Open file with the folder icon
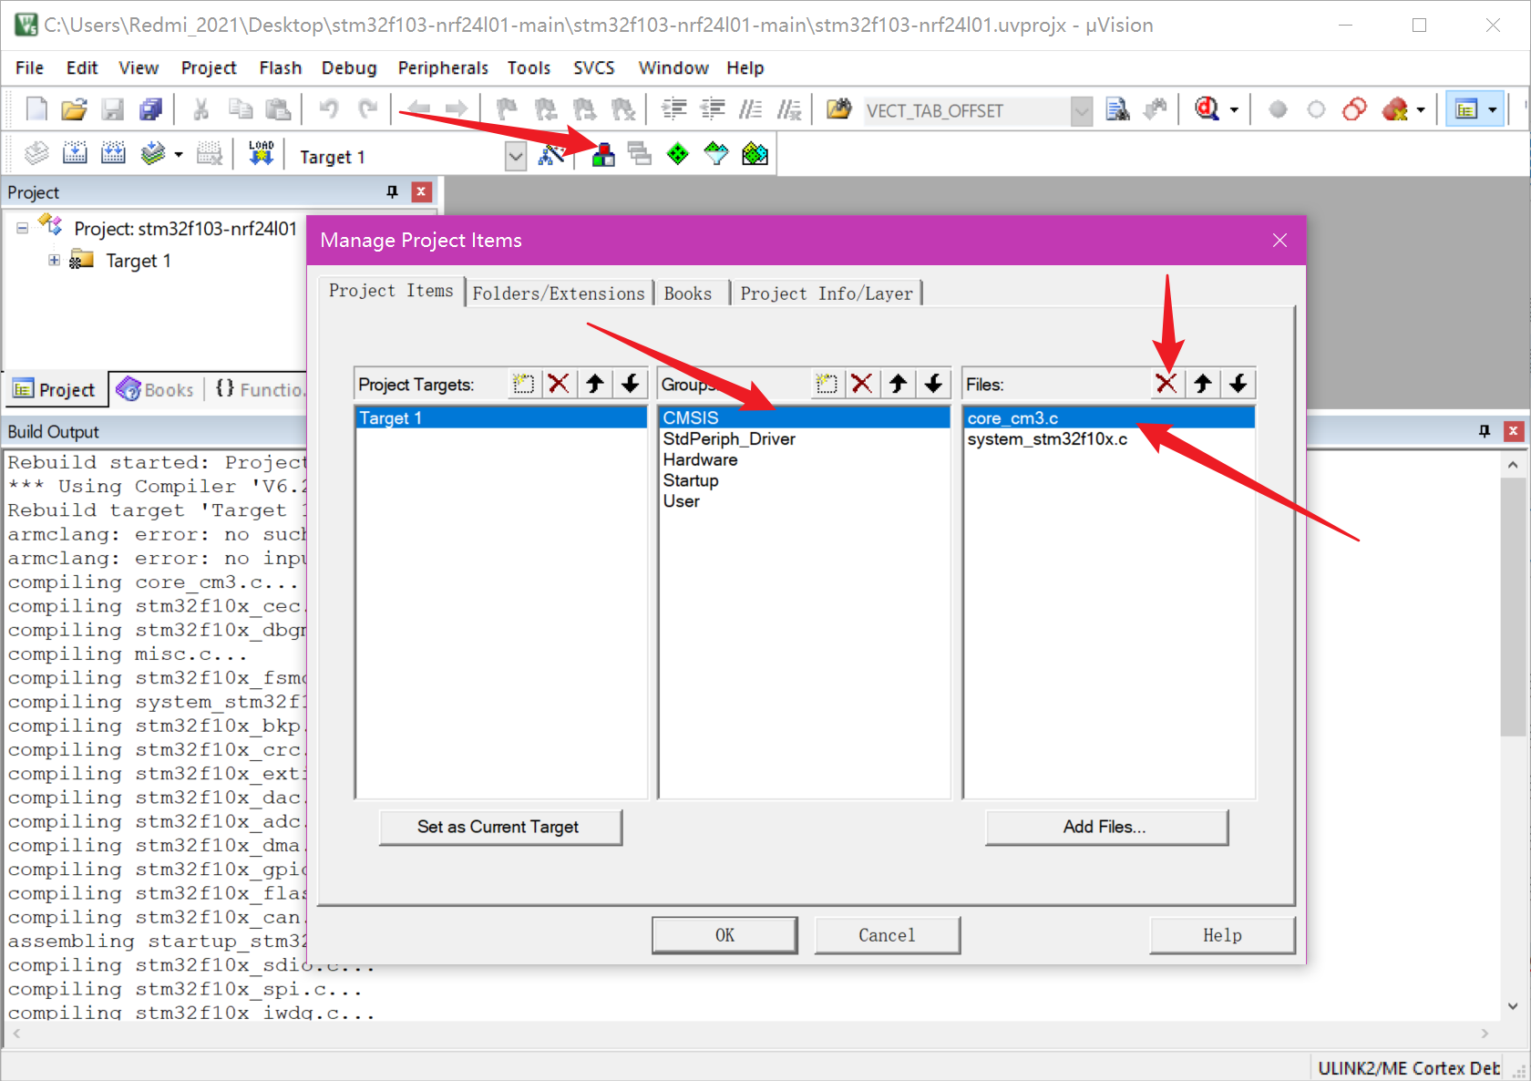The width and height of the screenshot is (1531, 1081). pyautogui.click(x=74, y=109)
